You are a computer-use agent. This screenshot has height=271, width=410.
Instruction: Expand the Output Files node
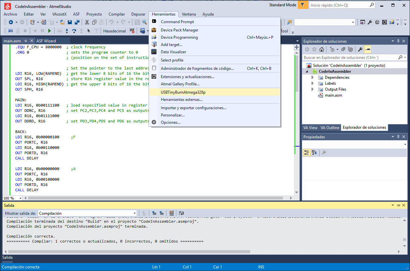312,89
